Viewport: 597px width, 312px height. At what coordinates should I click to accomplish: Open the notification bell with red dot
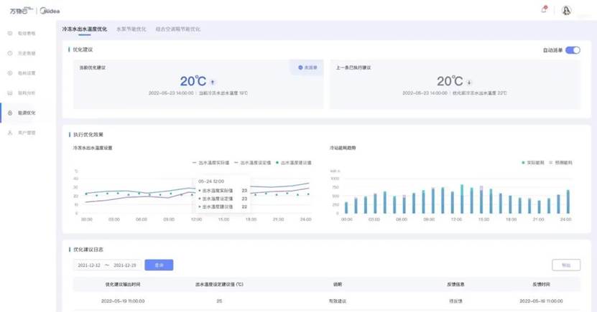pos(544,9)
